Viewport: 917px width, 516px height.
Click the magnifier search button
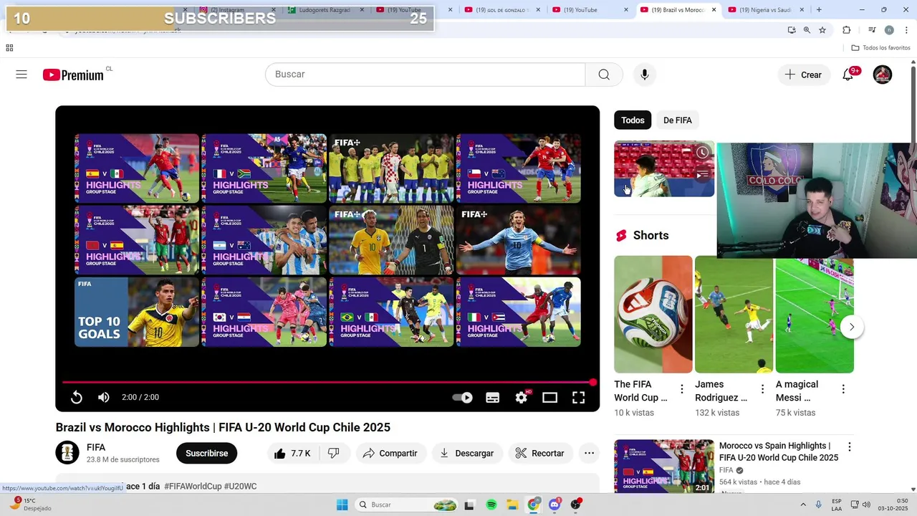click(604, 75)
